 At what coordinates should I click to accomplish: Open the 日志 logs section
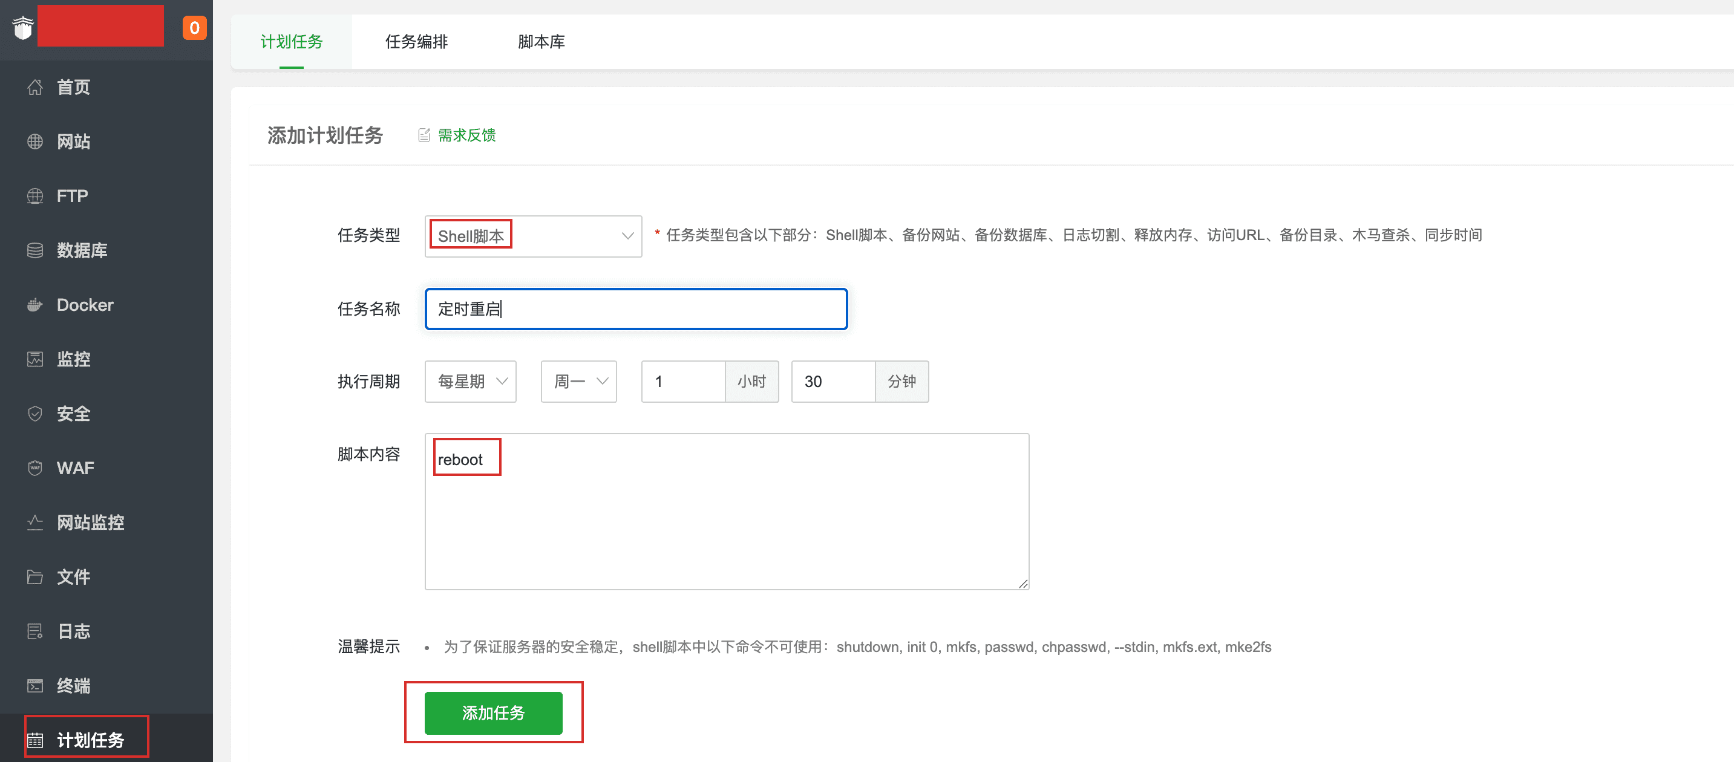73,631
